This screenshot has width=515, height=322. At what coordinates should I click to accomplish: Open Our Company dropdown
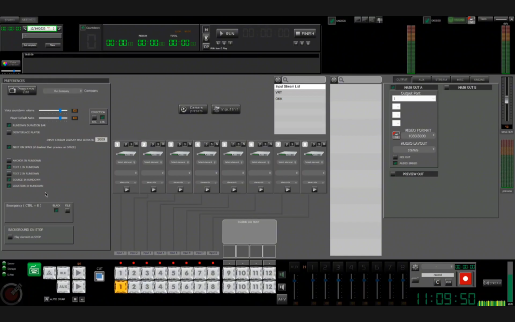coord(63,91)
